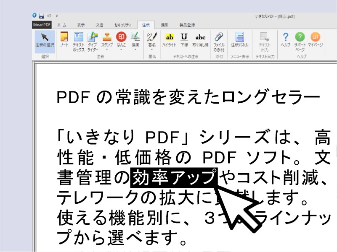Open the 製品登録 tab
The image size is (337, 252).
coord(187,25)
